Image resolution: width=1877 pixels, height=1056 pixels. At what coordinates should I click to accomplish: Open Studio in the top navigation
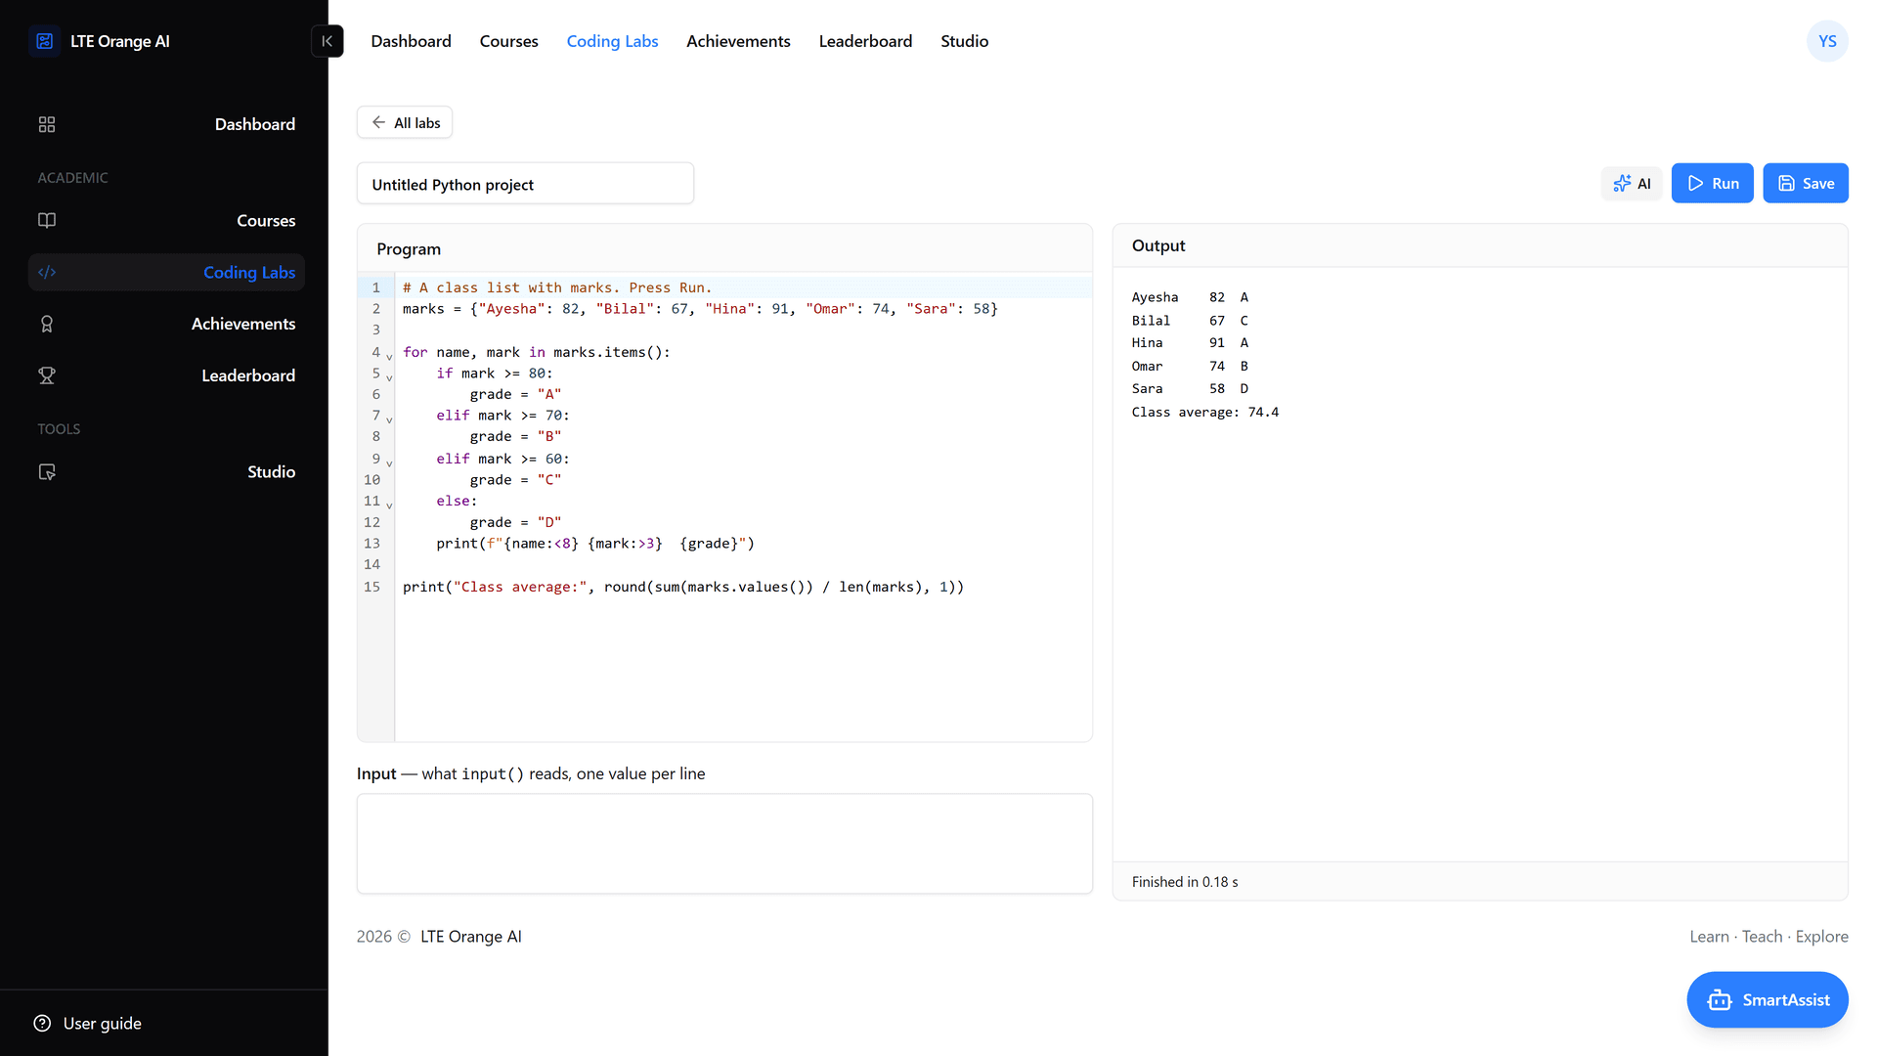pos(964,41)
